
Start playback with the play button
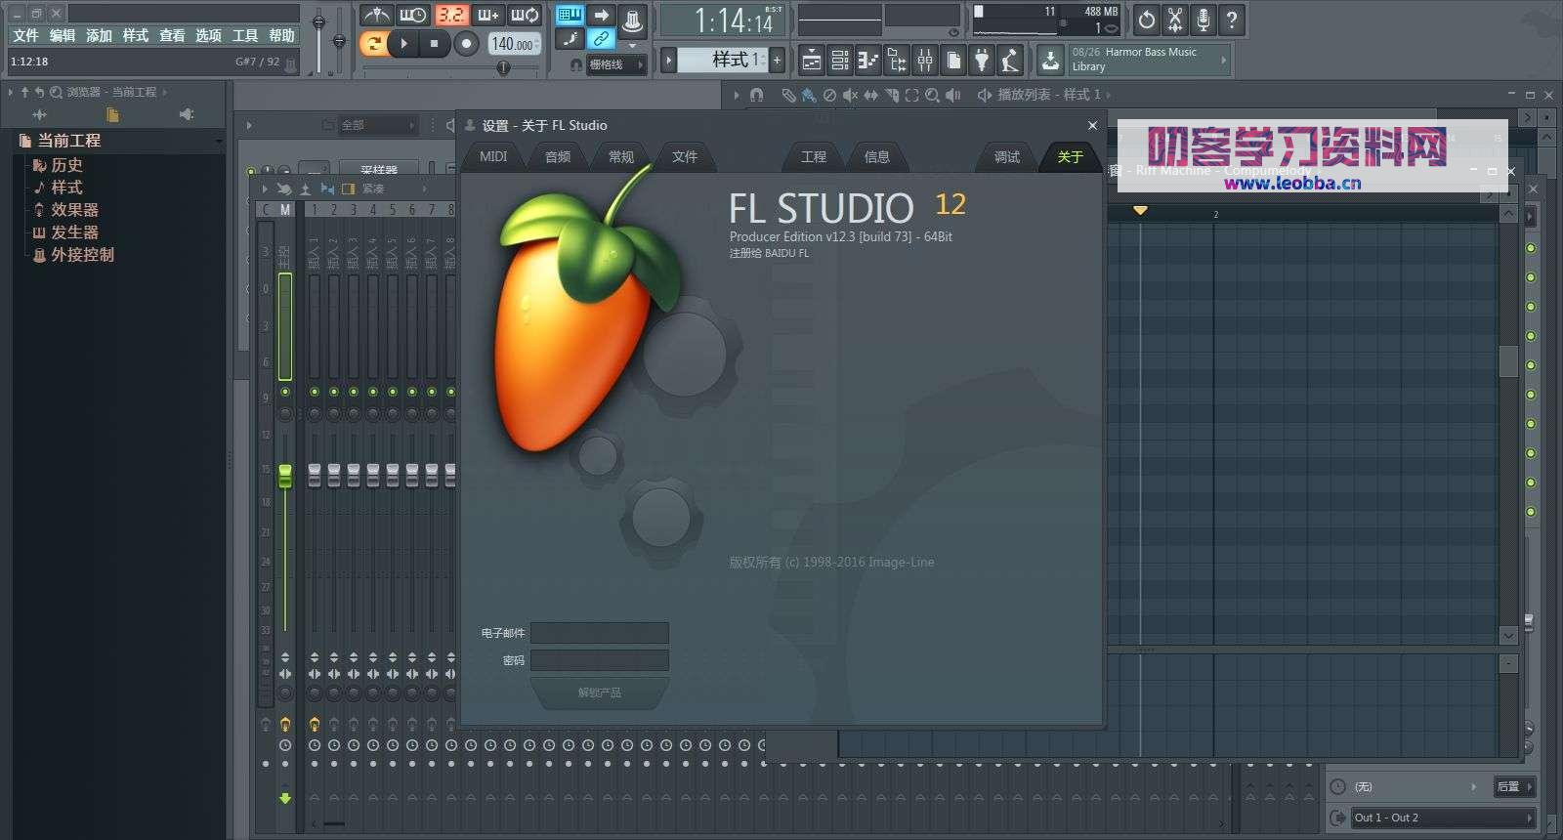point(403,43)
